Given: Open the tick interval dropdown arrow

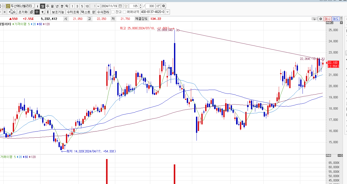Looking at the screenshot, I should [98, 6].
